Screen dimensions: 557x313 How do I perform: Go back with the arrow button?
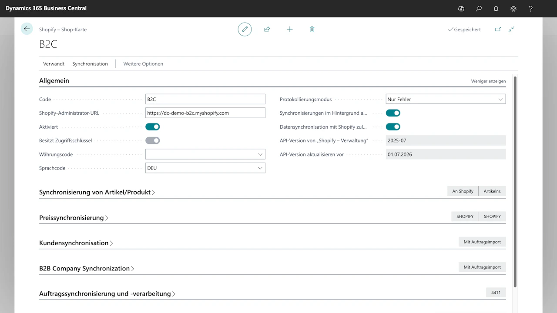coord(27,29)
